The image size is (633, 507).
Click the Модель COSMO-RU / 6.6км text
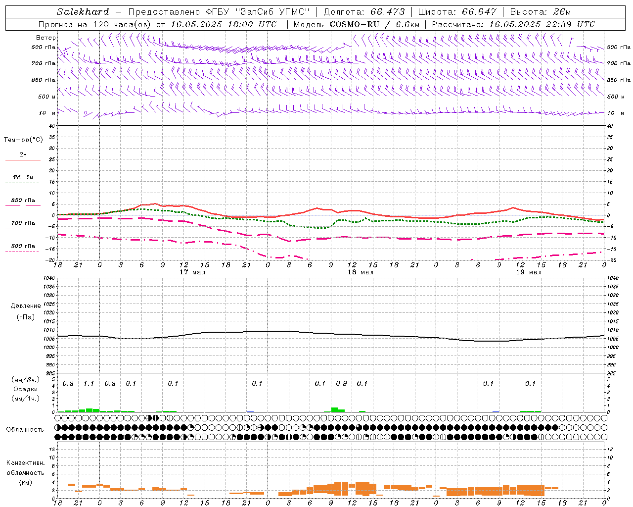357,24
